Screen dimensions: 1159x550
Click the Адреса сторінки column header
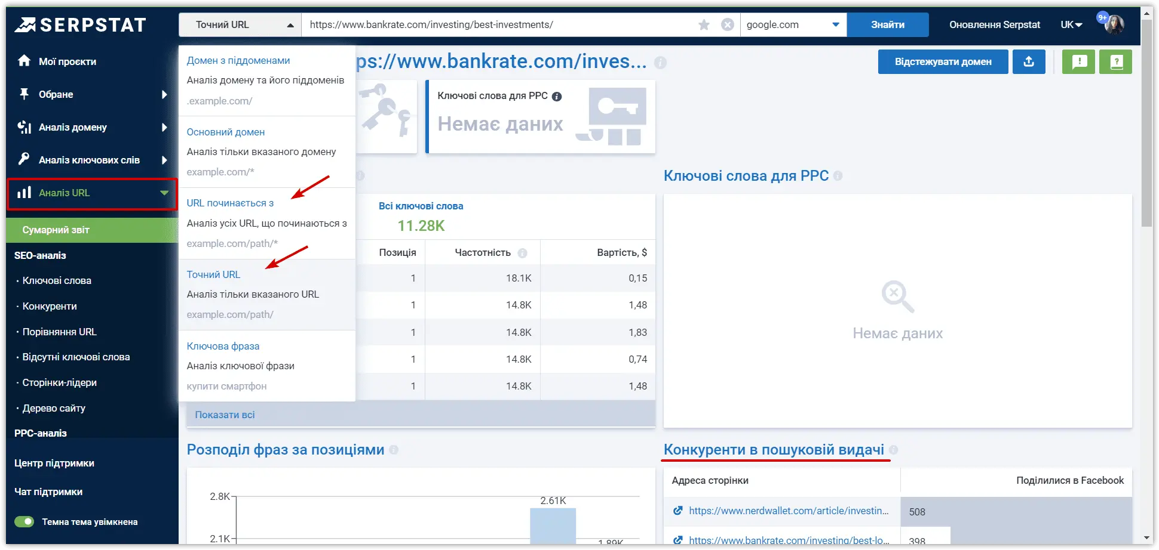click(x=710, y=480)
